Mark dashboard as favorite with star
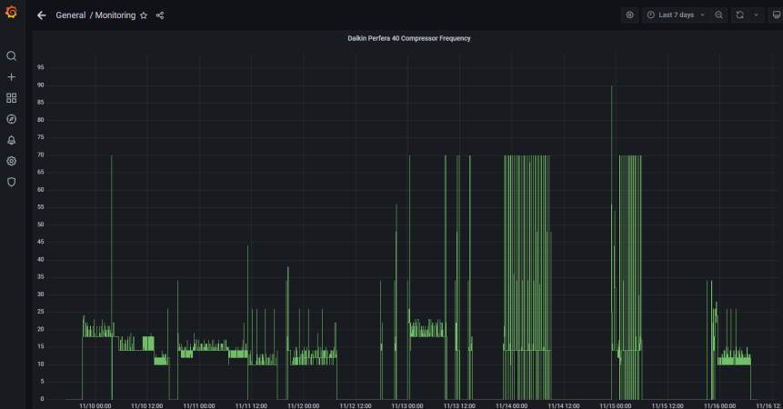783x409 pixels. 144,15
